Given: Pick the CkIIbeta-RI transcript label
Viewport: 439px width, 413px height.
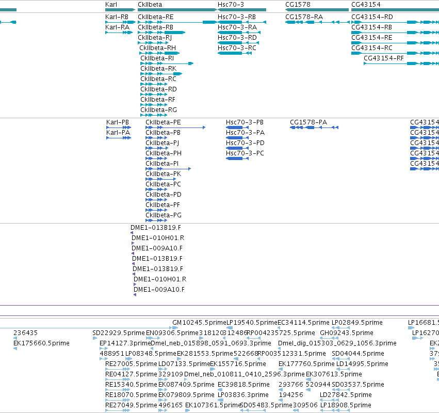Looking at the screenshot, I should (x=157, y=58).
